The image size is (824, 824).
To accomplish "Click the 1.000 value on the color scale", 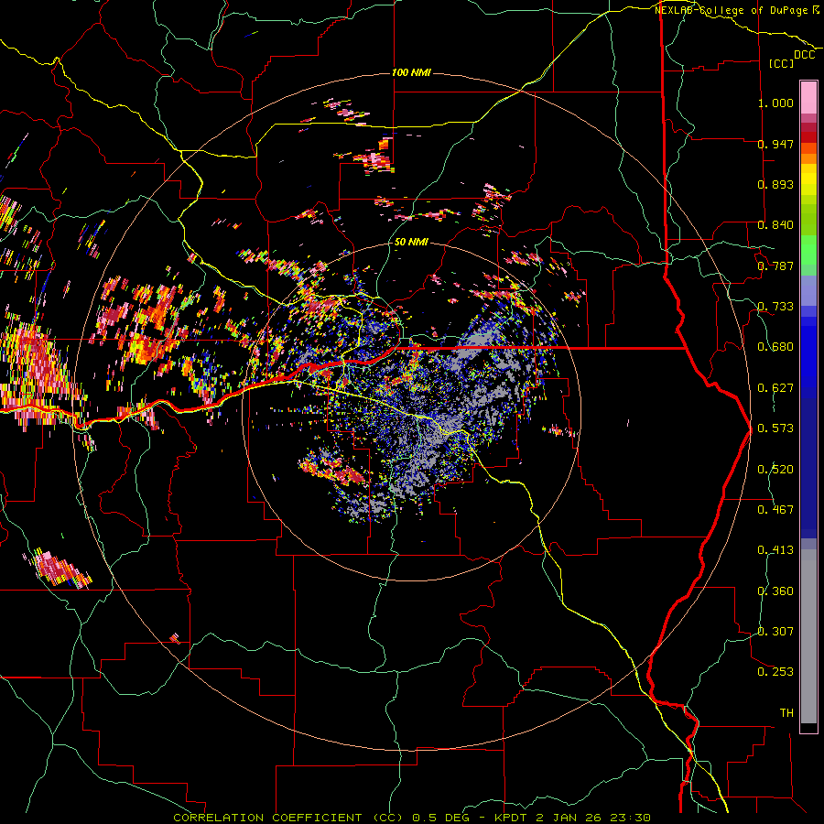I will coord(775,103).
